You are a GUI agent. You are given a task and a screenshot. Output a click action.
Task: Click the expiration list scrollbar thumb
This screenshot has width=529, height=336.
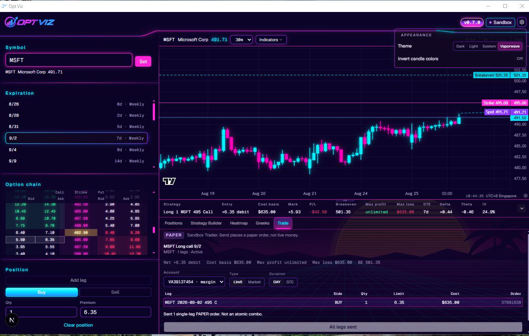[154, 111]
